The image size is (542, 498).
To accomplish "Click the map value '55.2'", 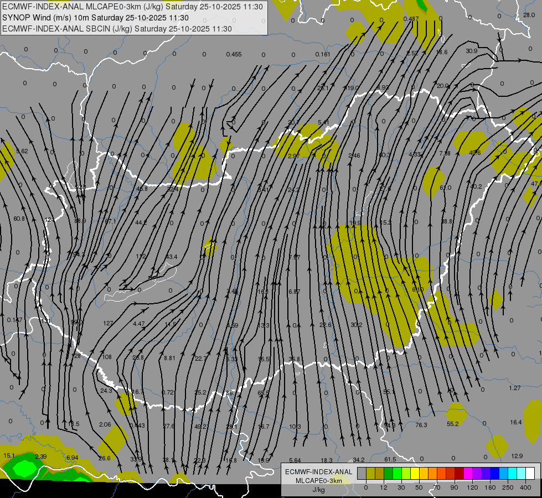I will pos(452,424).
